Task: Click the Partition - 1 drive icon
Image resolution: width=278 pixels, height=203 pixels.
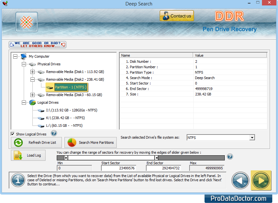Action: [50, 87]
